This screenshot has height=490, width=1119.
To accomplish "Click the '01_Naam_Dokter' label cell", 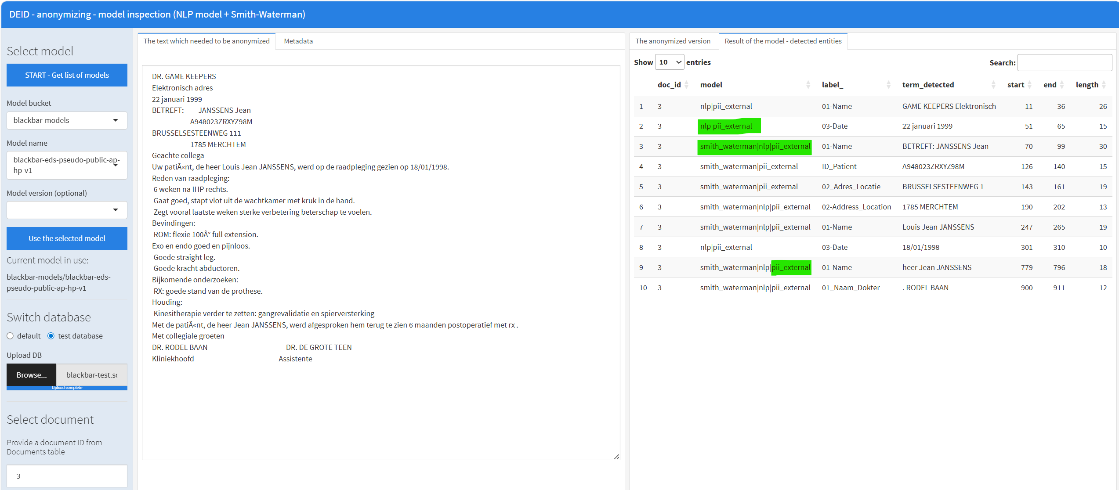I will click(x=851, y=288).
